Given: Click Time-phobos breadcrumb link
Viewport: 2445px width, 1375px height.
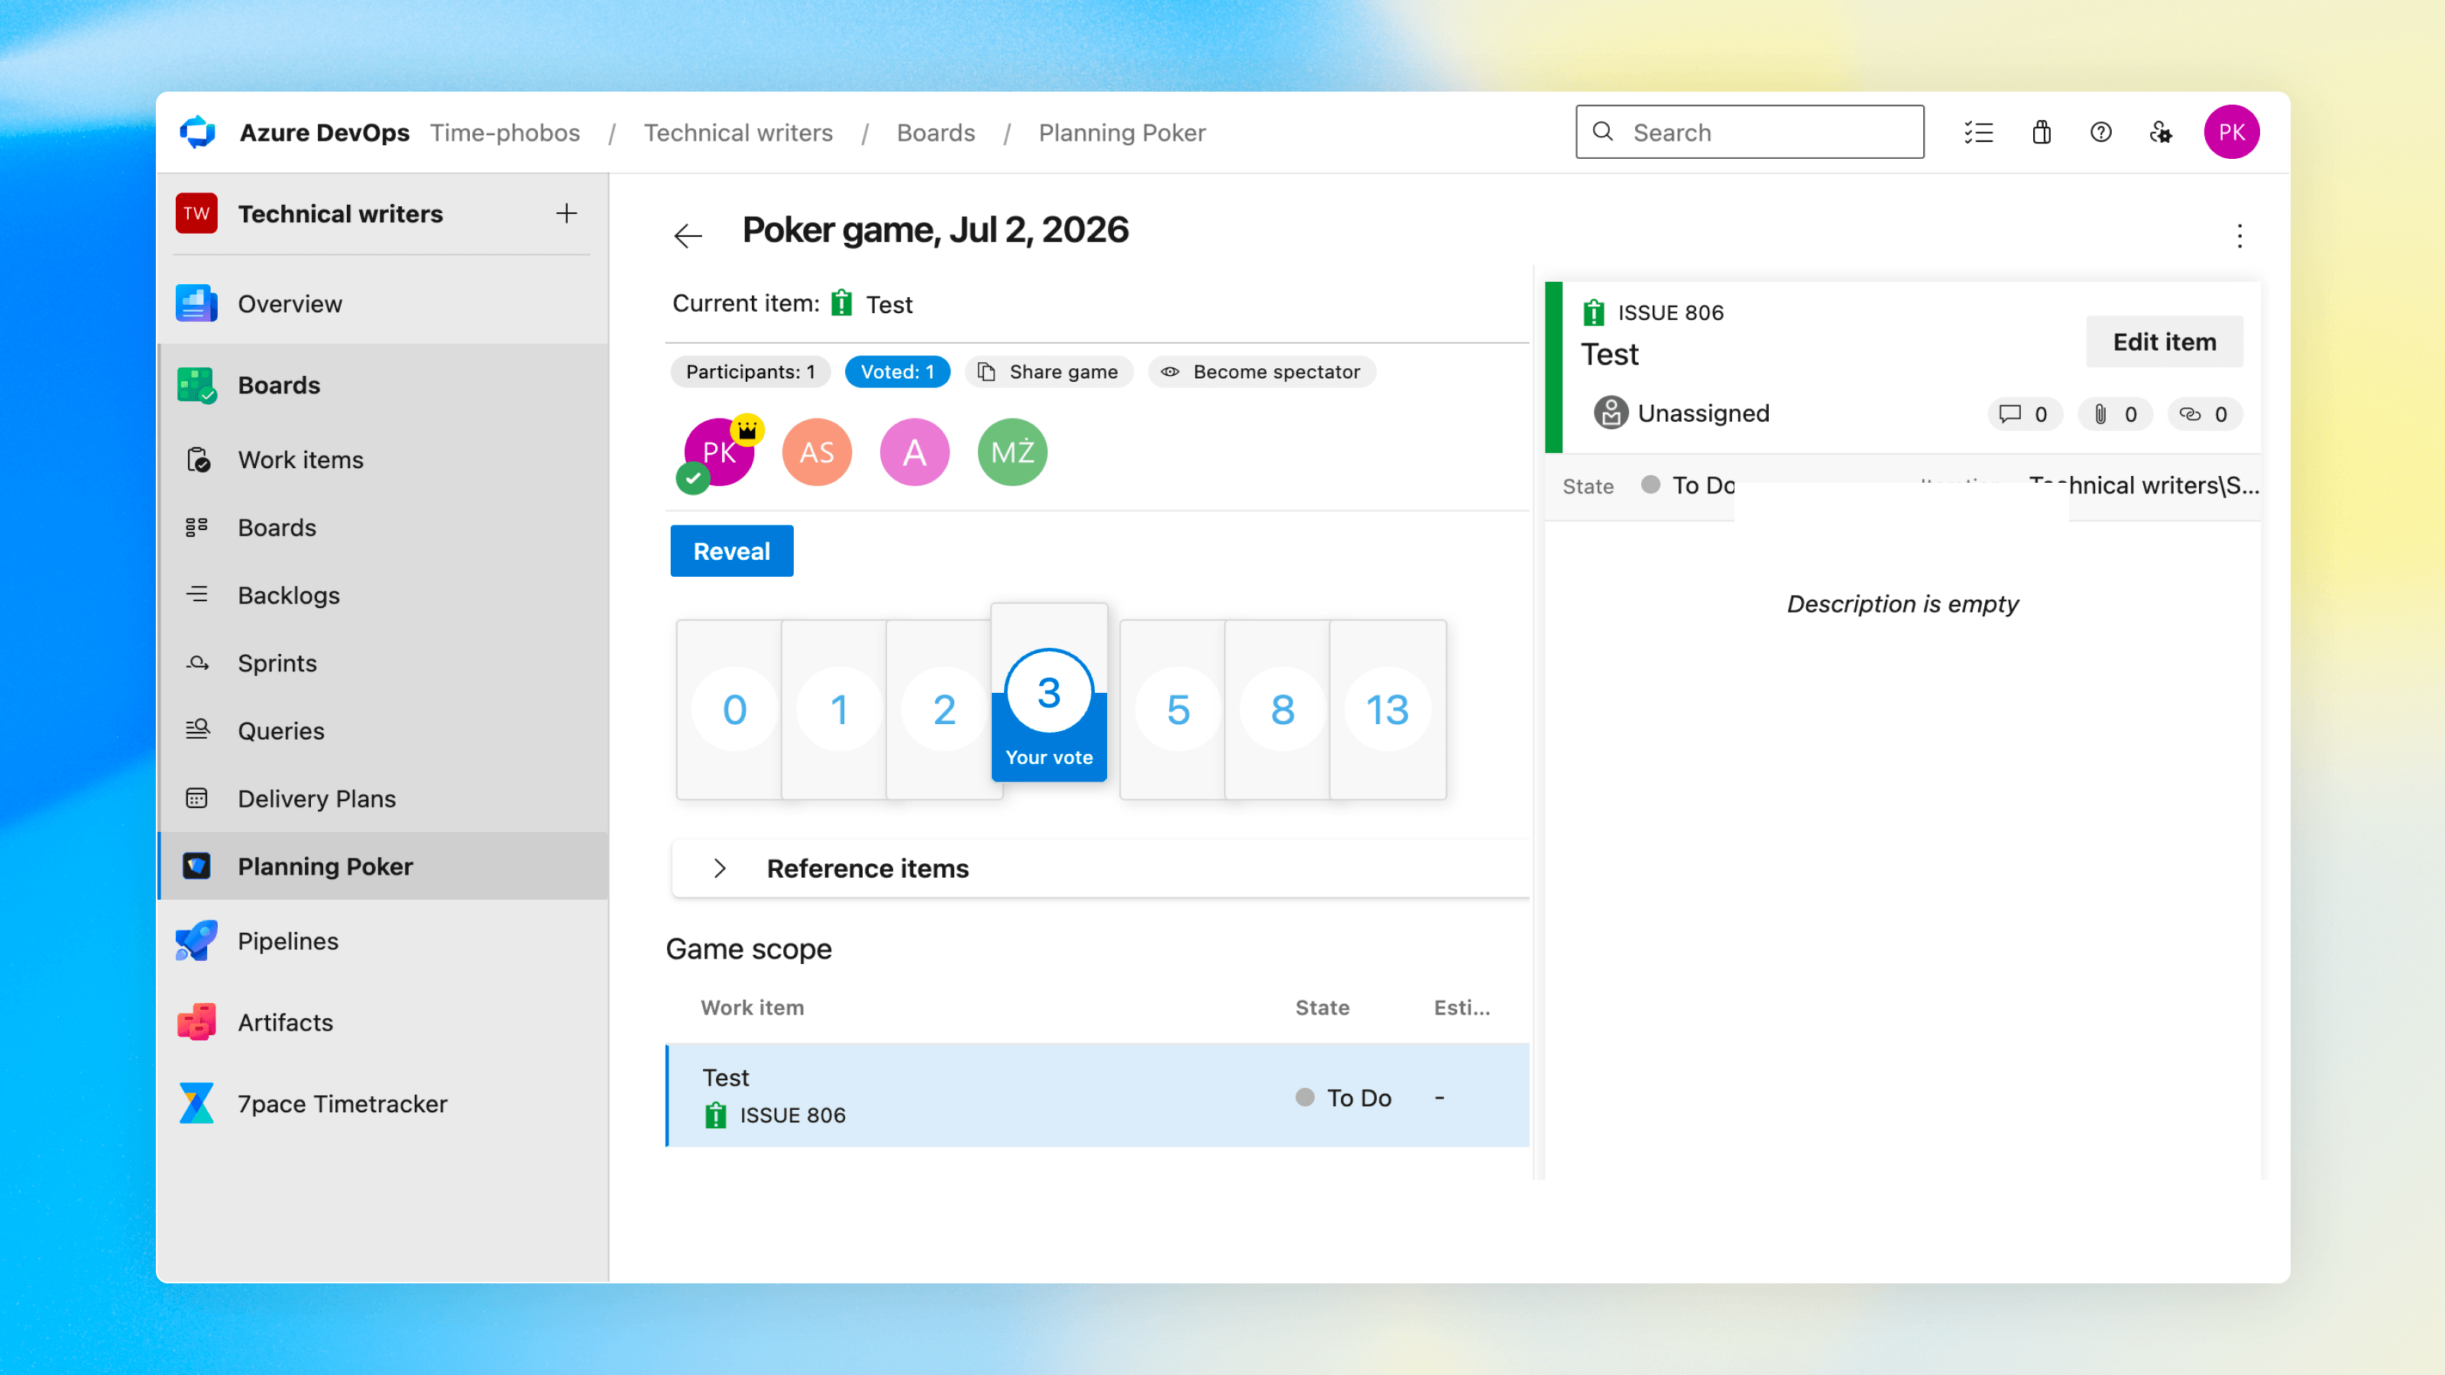Looking at the screenshot, I should (505, 132).
